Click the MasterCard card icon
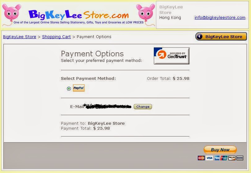The image size is (251, 173). click(201, 158)
